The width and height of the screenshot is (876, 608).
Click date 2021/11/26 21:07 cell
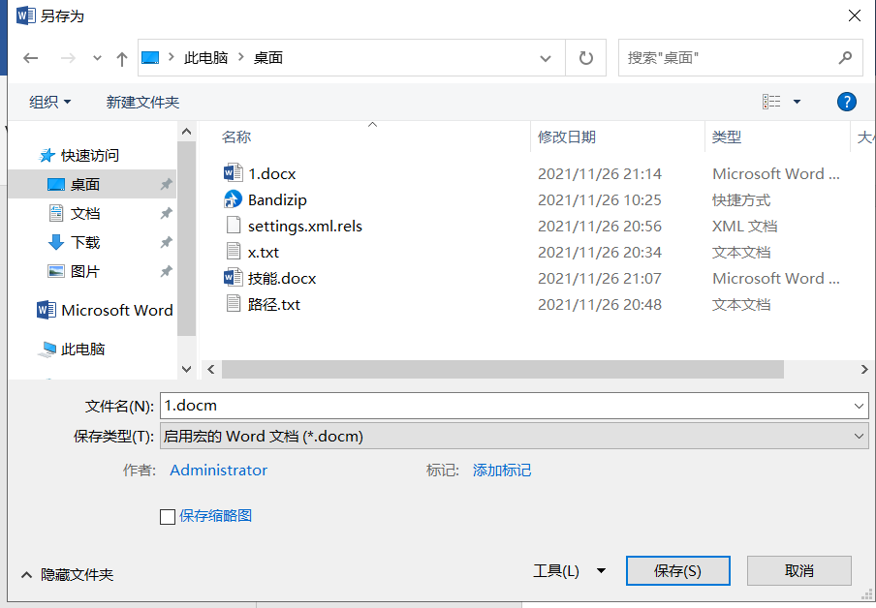(600, 279)
